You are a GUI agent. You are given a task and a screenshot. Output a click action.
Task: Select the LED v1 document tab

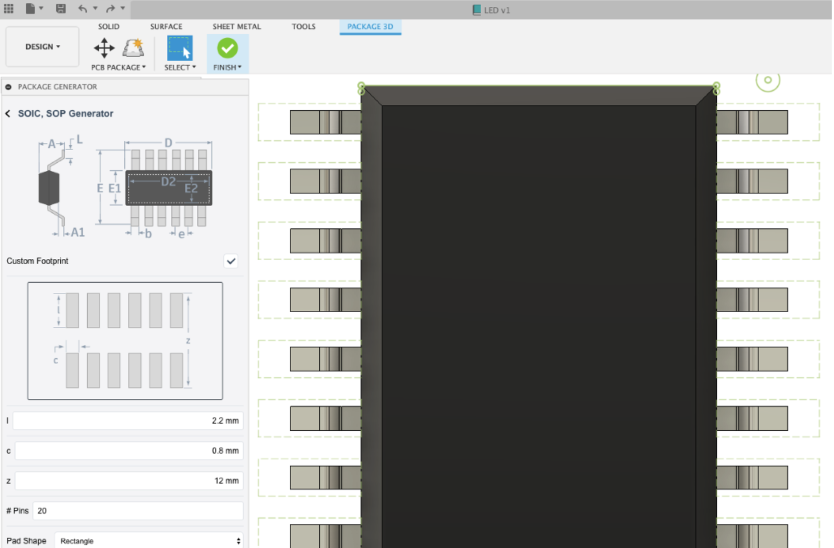(x=492, y=10)
